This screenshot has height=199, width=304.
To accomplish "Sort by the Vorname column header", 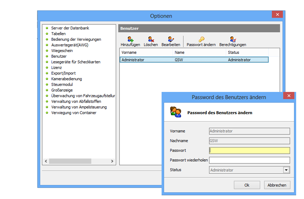I will [146, 52].
